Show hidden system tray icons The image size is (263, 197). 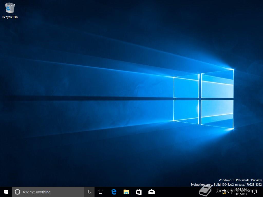[218, 192]
